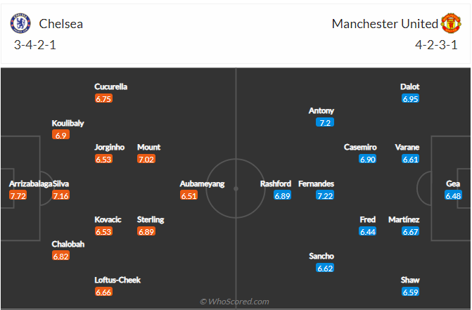Viewport: 472px width, 310px height.
Task: Click the Chelsea club crest icon
Action: point(22,23)
